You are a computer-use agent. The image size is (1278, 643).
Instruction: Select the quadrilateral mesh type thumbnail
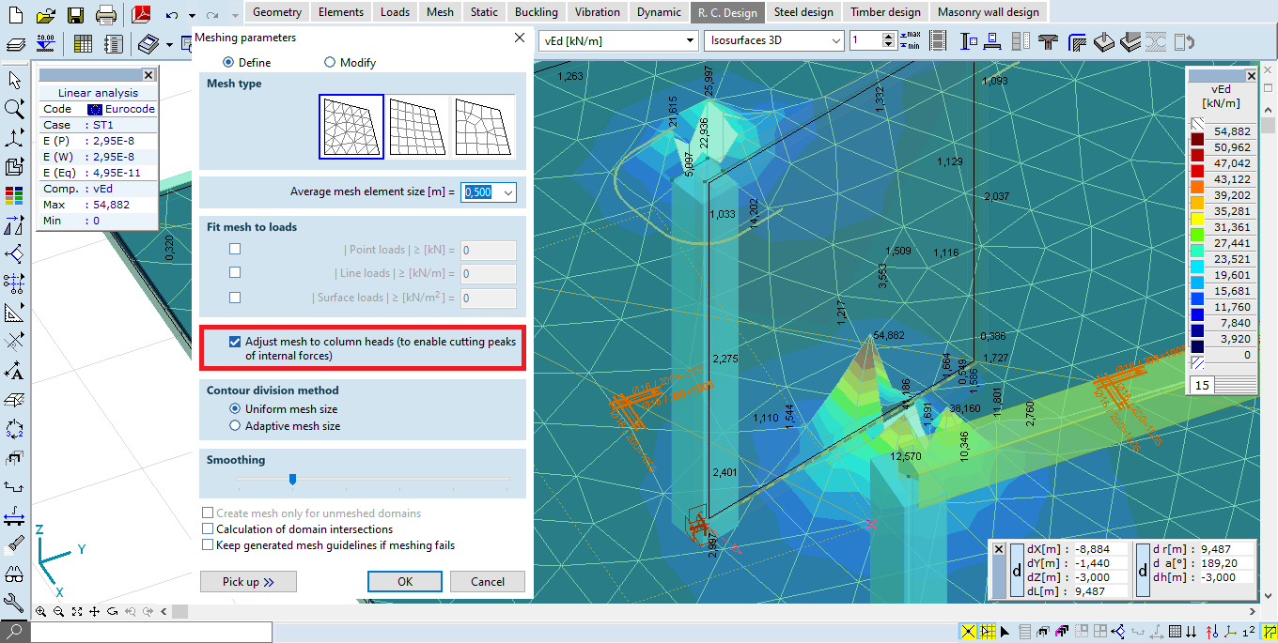(417, 127)
